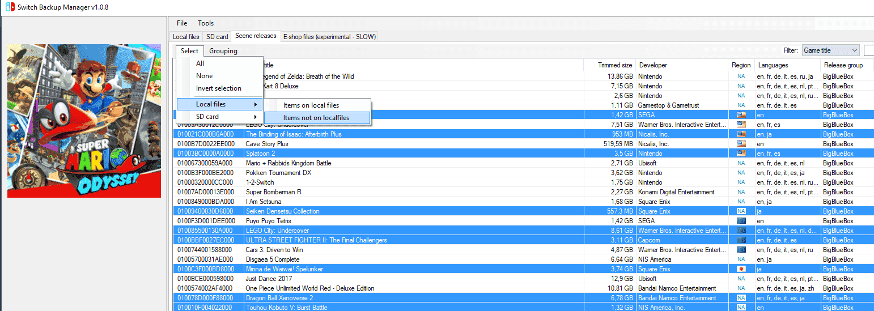The width and height of the screenshot is (874, 311).
Task: Click EU flag in Ultra Street Fighter II row
Action: pos(741,240)
